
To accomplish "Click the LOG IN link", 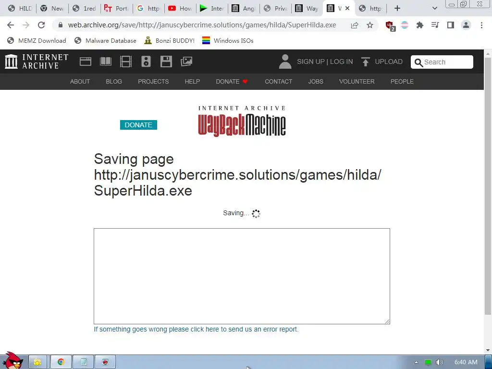I will click(x=342, y=61).
